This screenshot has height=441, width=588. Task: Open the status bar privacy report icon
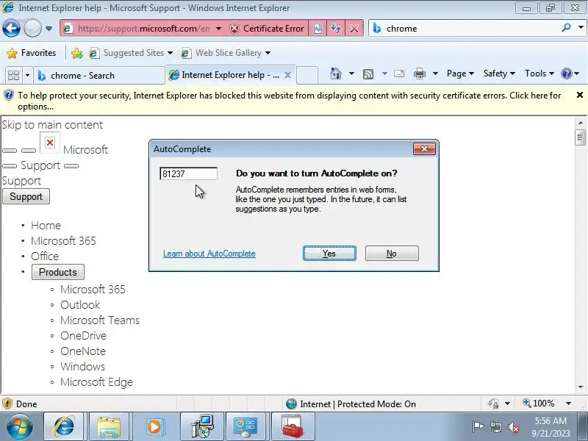493,404
